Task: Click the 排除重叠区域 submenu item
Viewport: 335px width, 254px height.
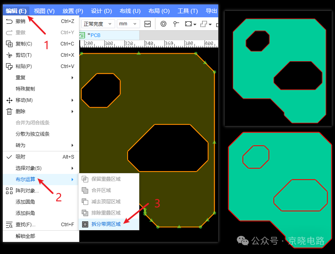Action: 109,213
